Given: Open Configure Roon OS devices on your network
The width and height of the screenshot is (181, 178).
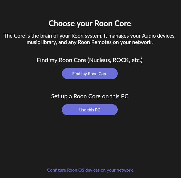Looking at the screenshot, I should (90, 170).
